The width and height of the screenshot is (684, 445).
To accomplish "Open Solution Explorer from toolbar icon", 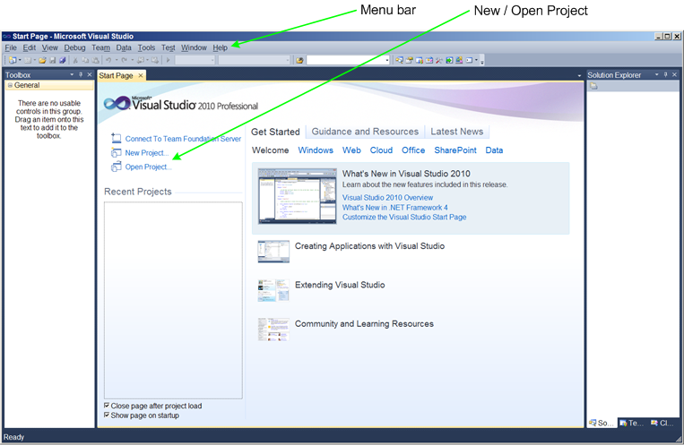I will (400, 60).
